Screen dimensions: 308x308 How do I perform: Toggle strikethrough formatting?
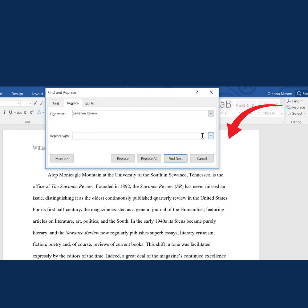click(19, 112)
